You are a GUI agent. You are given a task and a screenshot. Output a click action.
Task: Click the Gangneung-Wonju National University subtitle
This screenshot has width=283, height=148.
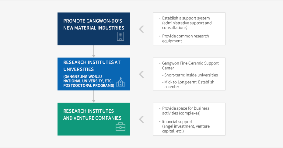pos(89,81)
